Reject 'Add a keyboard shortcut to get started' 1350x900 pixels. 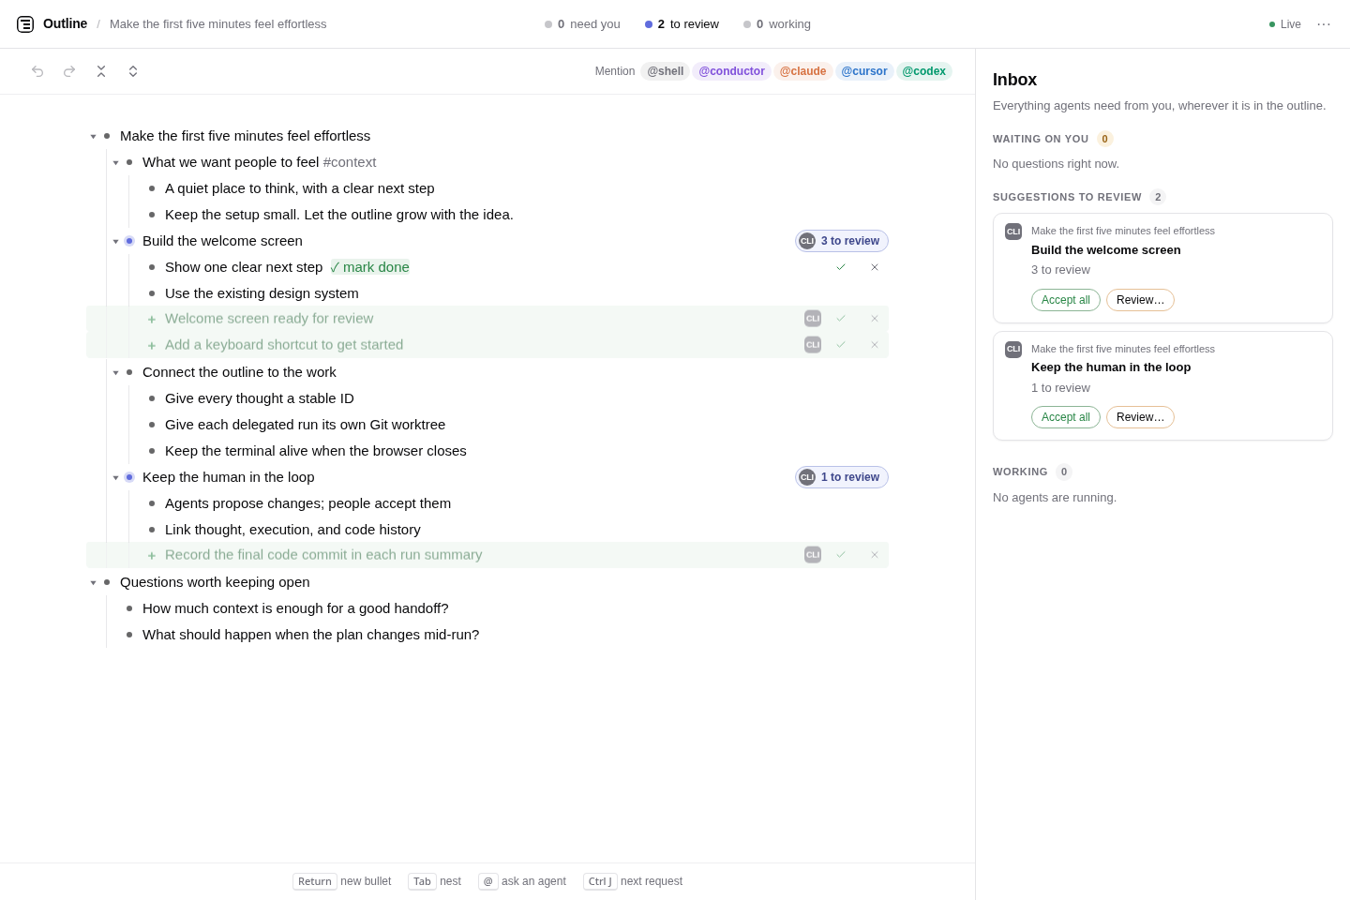(875, 345)
